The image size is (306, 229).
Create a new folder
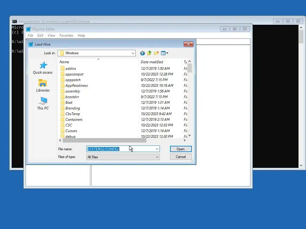[x=156, y=53]
